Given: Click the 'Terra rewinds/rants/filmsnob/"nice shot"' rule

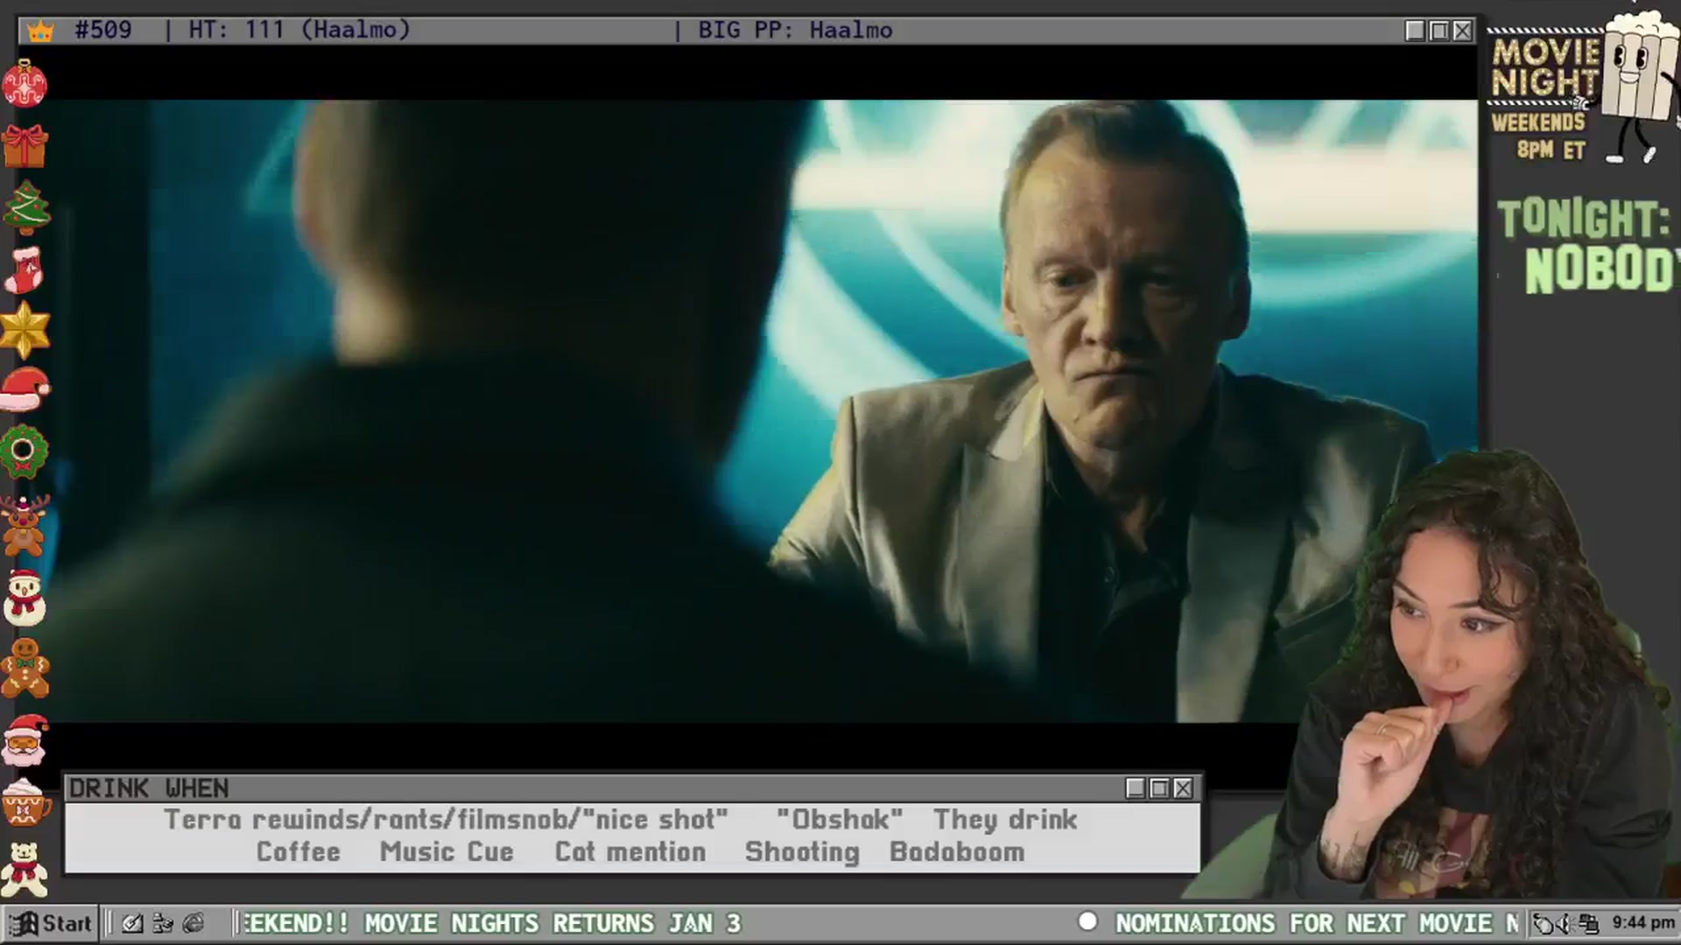Looking at the screenshot, I should [446, 820].
